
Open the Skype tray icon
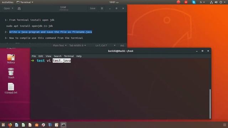[x=193, y=2]
